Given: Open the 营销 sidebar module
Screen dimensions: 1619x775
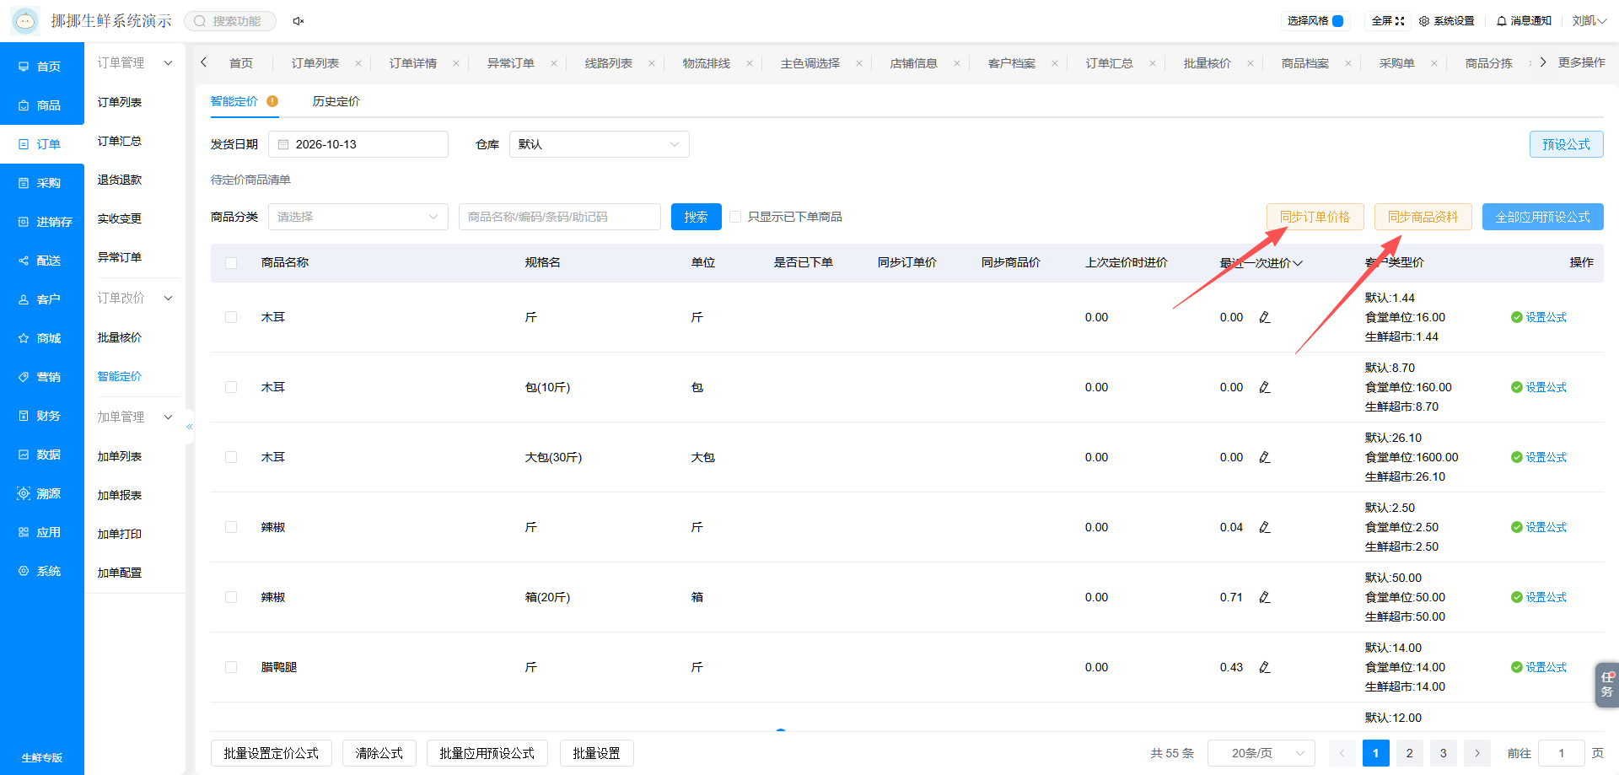Looking at the screenshot, I should point(40,377).
